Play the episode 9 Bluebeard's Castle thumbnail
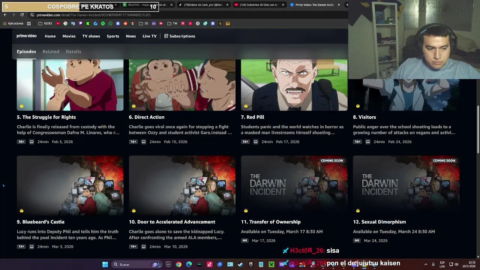The image size is (480, 270). 70,185
